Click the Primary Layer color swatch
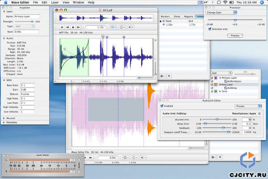This screenshot has height=179, width=268. coord(216,78)
